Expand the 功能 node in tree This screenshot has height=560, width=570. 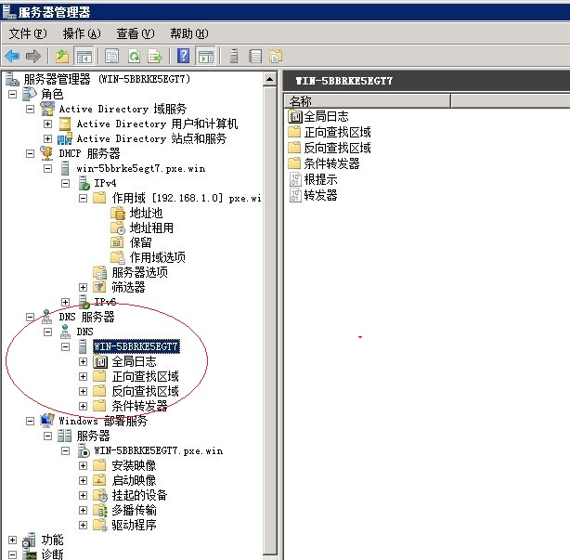[12, 540]
